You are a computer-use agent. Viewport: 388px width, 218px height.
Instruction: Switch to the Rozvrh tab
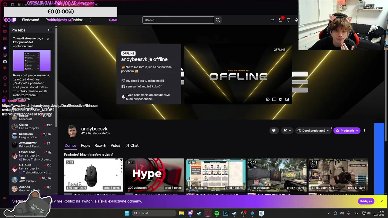point(100,146)
